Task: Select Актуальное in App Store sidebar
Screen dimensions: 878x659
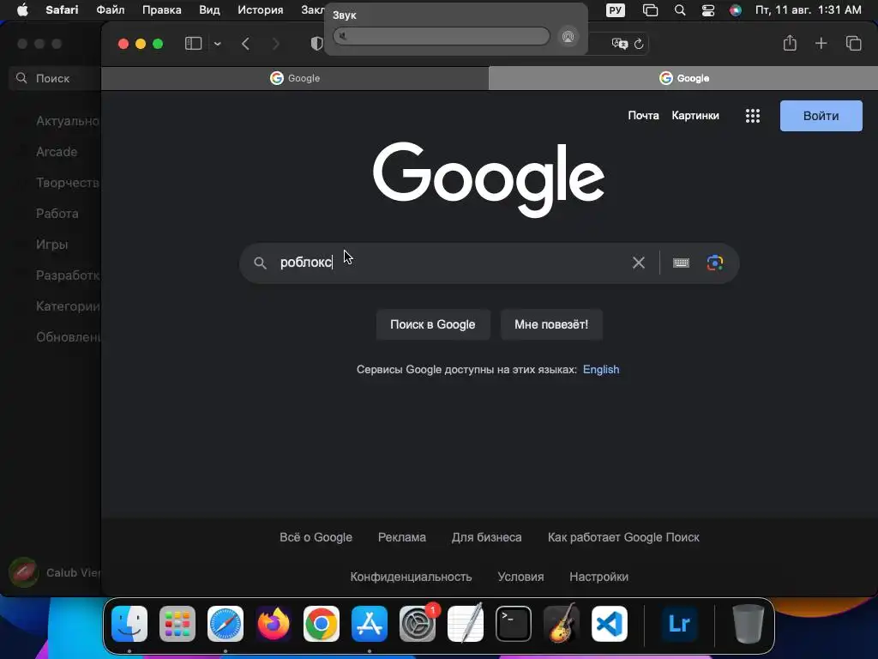Action: click(x=67, y=121)
